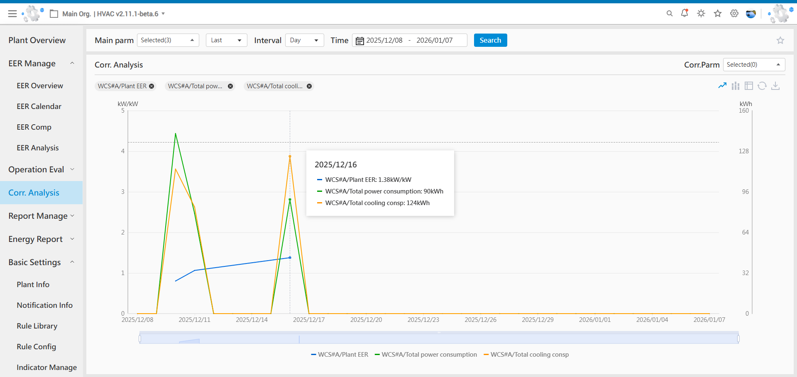Open the Interval Day dropdown
Viewport: 797px width, 377px height.
point(304,40)
